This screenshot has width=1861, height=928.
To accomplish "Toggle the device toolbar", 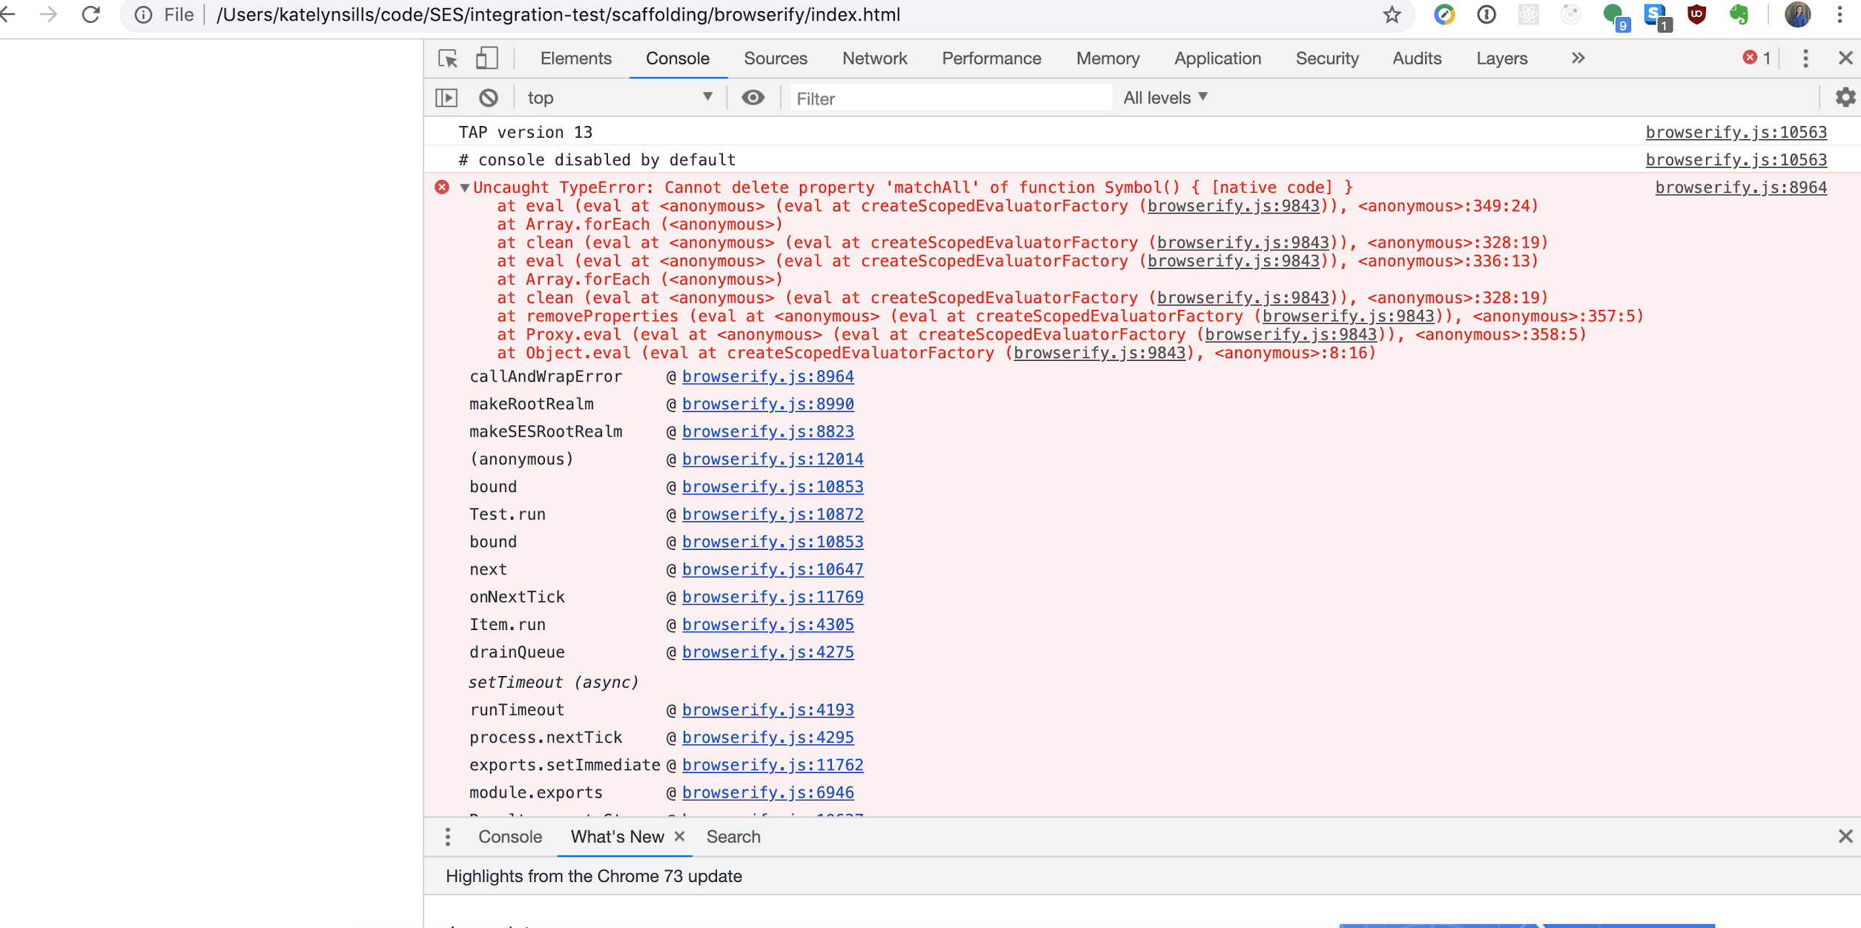I will (486, 58).
